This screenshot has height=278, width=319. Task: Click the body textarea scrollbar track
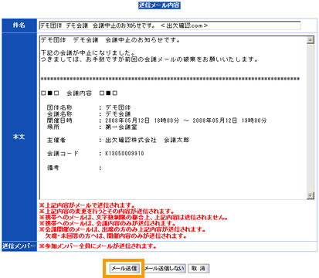click(x=311, y=117)
